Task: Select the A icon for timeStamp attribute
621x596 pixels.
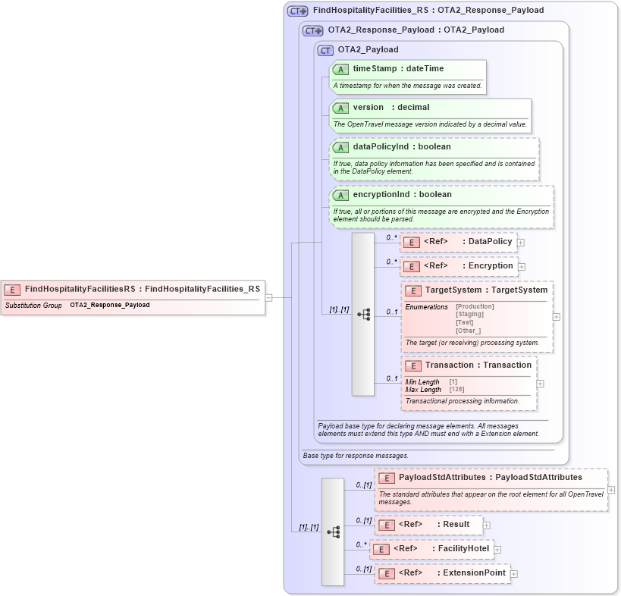Action: pos(341,68)
